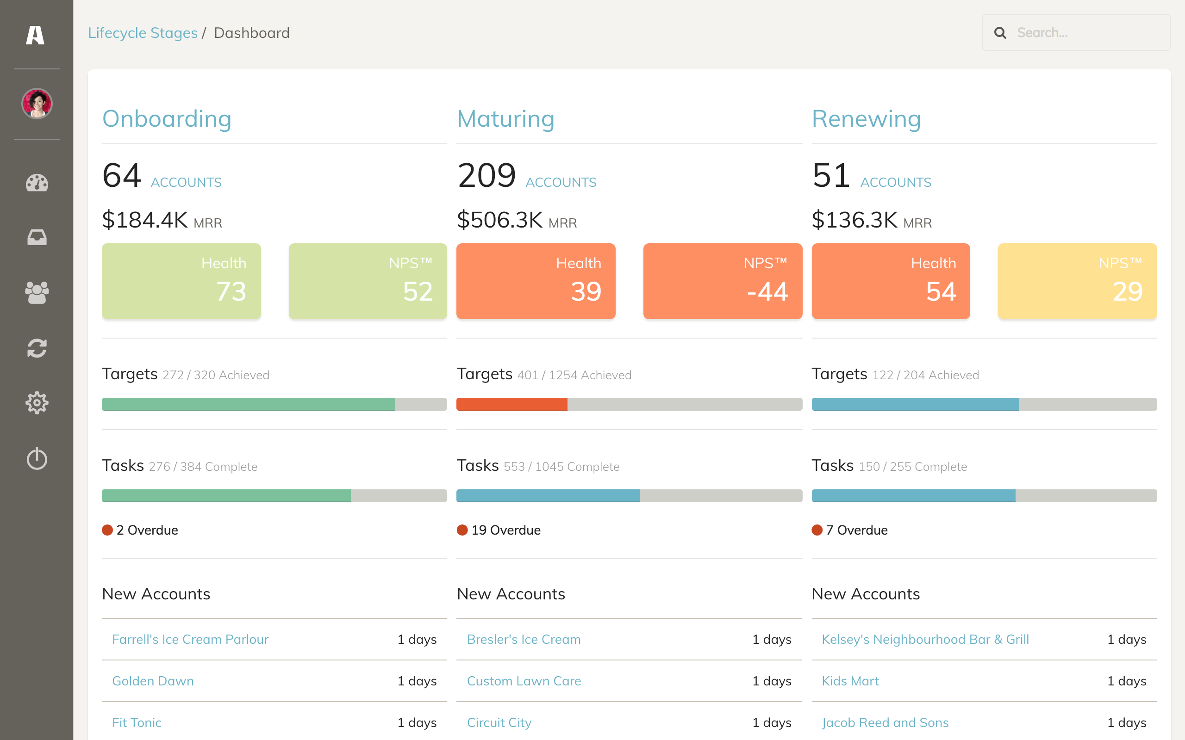Image resolution: width=1185 pixels, height=740 pixels.
Task: Open Kelsey's Neighbourhood Bar & Grill account
Action: pyautogui.click(x=925, y=639)
